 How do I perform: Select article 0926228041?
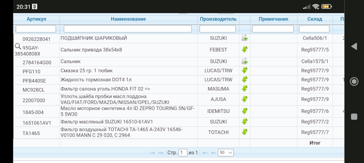(x=36, y=39)
